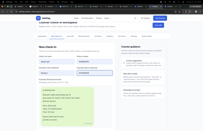Open the Profiles menu
This screenshot has height=131, width=203.
[x=52, y=2]
